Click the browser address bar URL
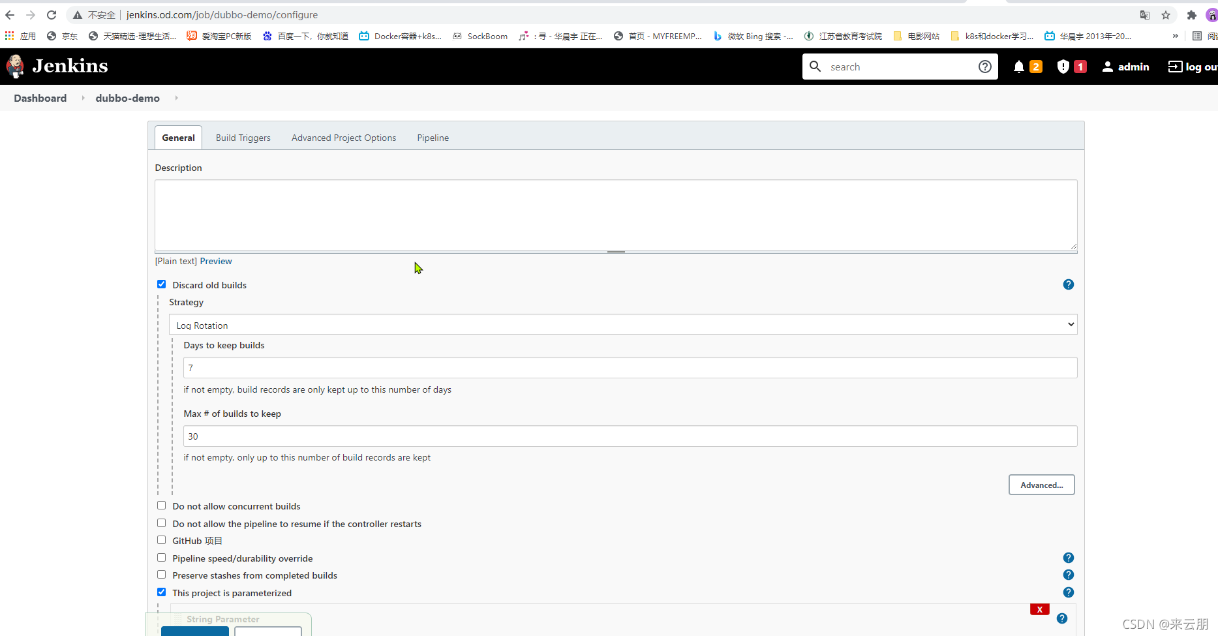 (222, 15)
